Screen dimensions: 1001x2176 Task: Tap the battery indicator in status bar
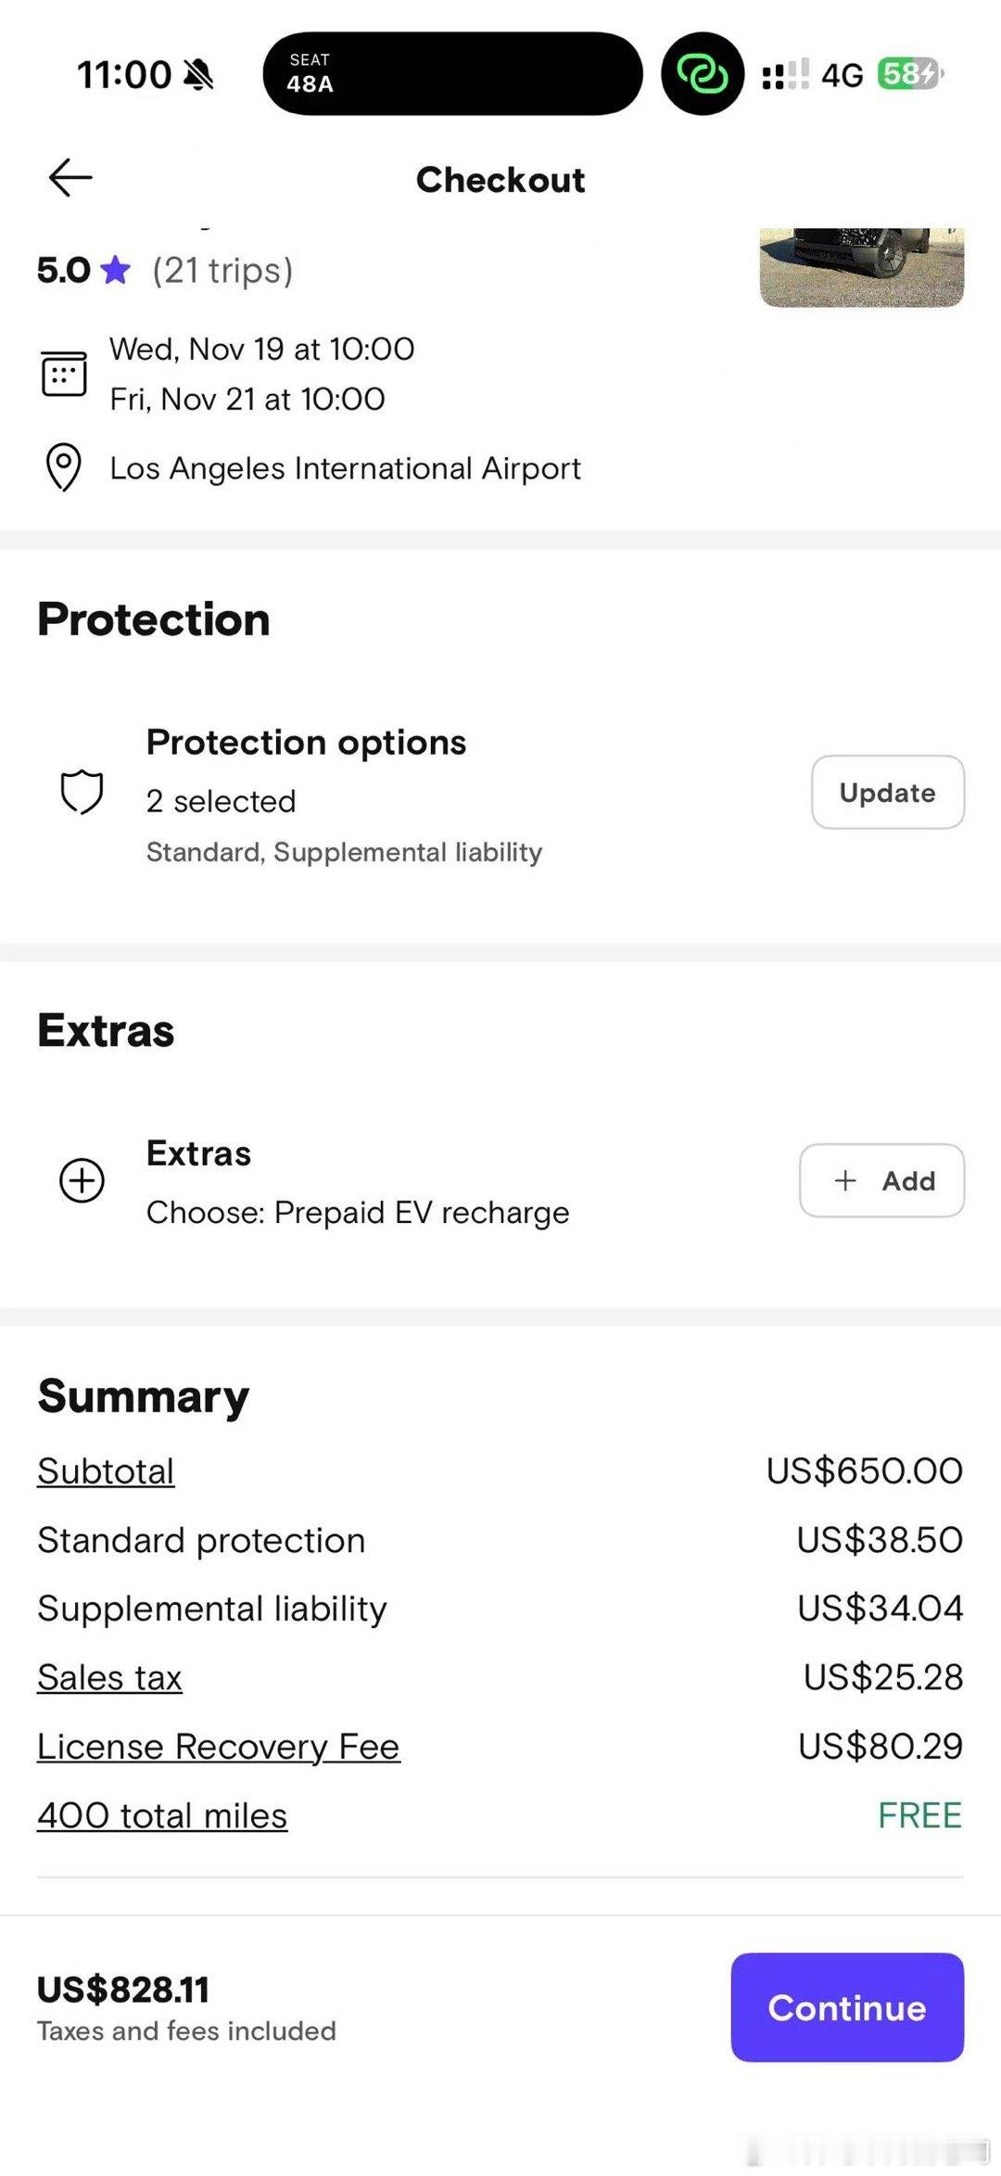(x=909, y=74)
